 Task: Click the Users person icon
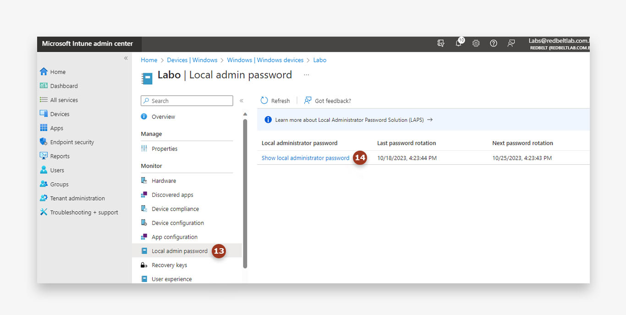point(44,170)
